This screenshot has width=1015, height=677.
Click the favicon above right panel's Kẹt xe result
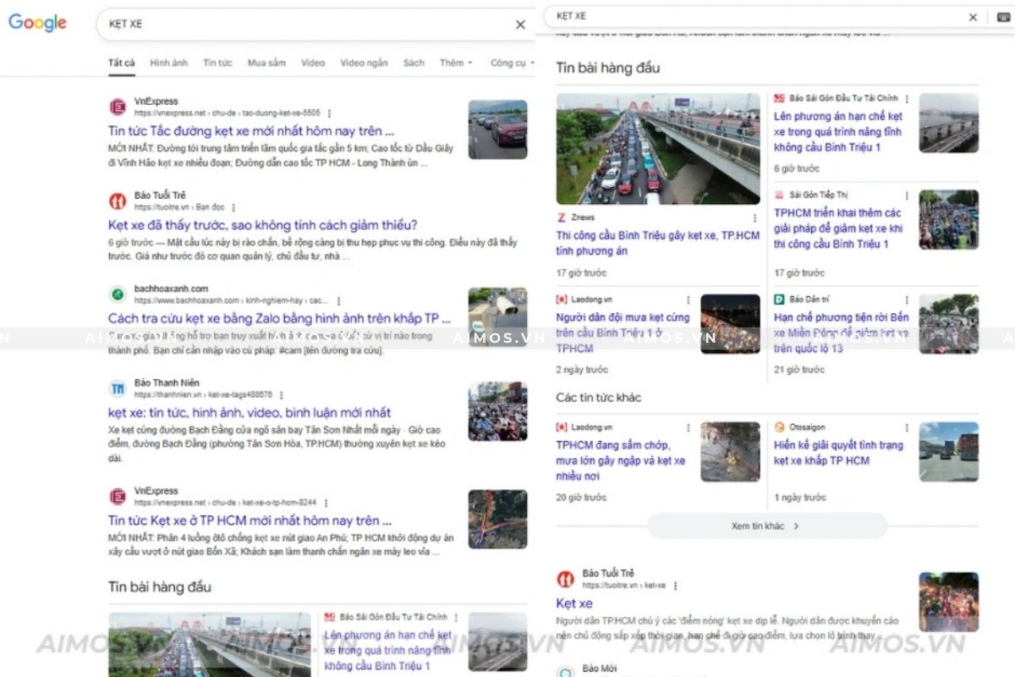[x=565, y=579]
